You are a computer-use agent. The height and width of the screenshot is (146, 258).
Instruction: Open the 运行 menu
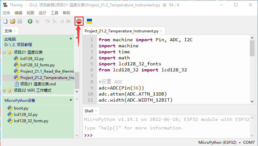coord(42,13)
